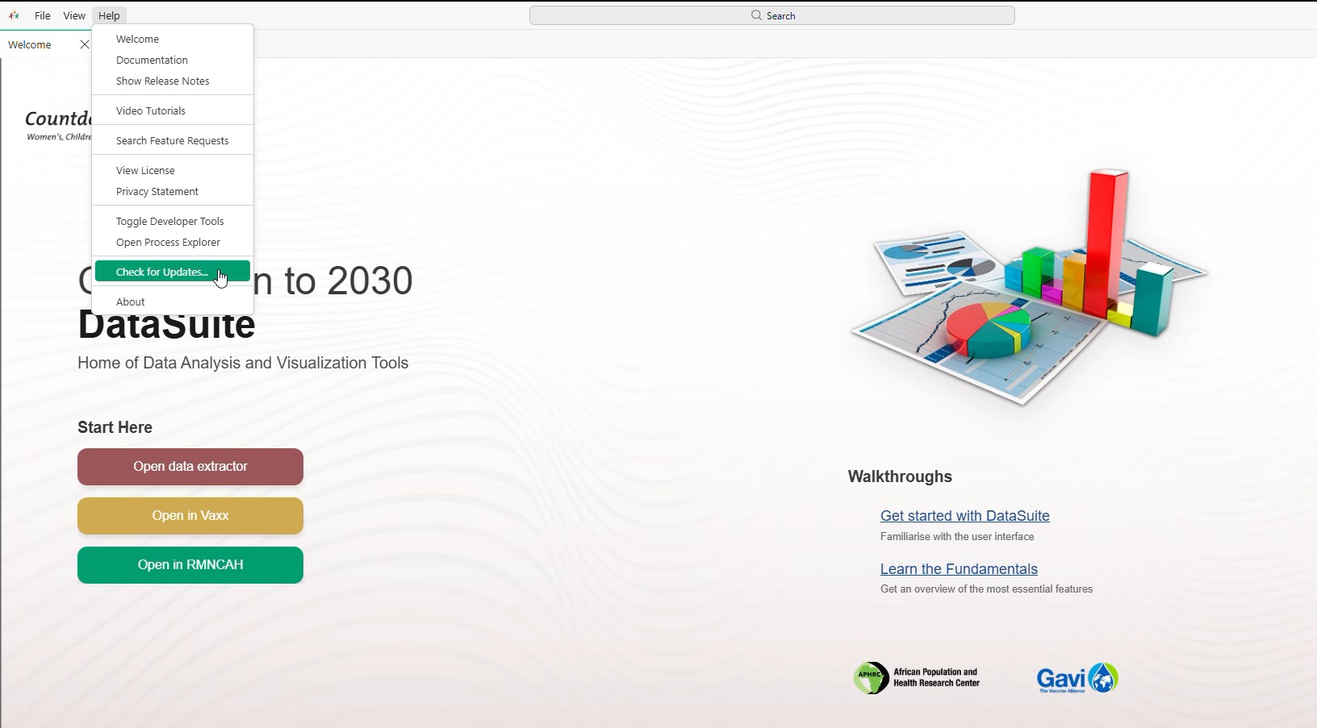This screenshot has height=728, width=1317.
Task: Click the African Population Health Research Center logo
Action: [917, 678]
